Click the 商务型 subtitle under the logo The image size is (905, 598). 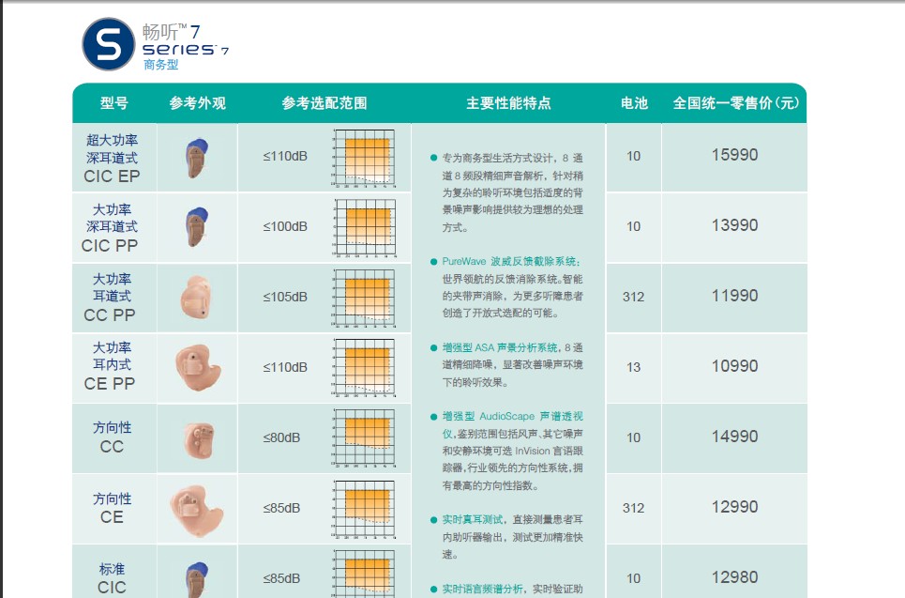point(161,65)
